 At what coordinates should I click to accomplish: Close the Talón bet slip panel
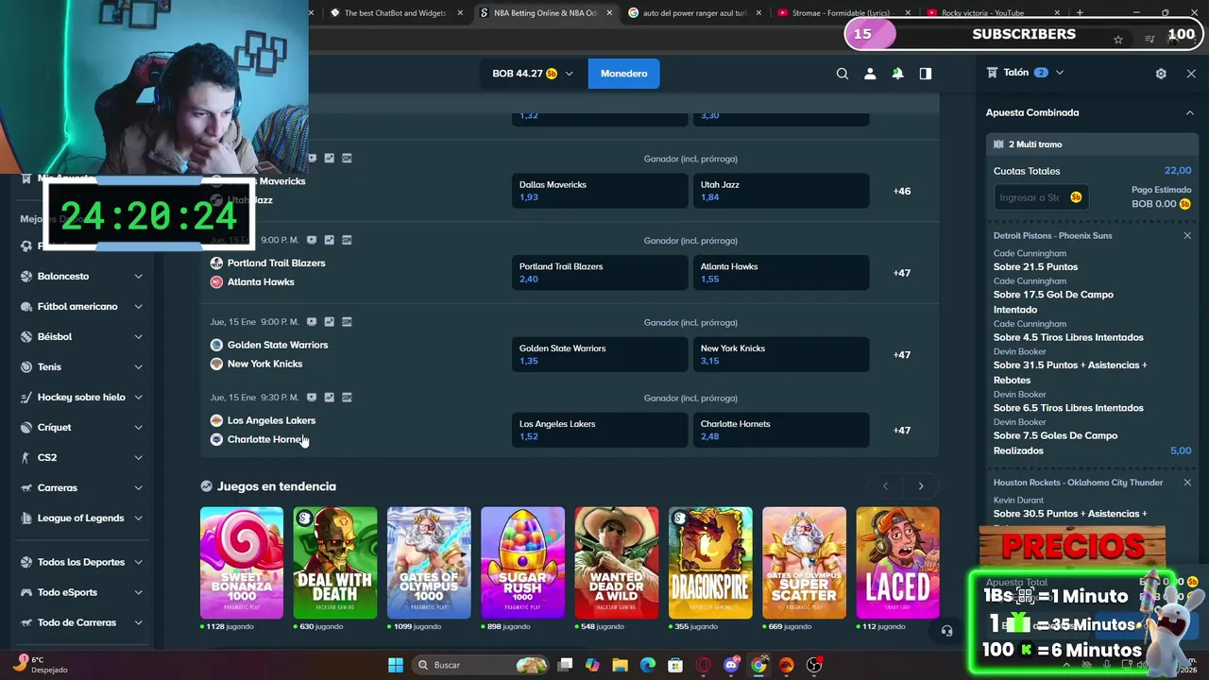pyautogui.click(x=1191, y=74)
